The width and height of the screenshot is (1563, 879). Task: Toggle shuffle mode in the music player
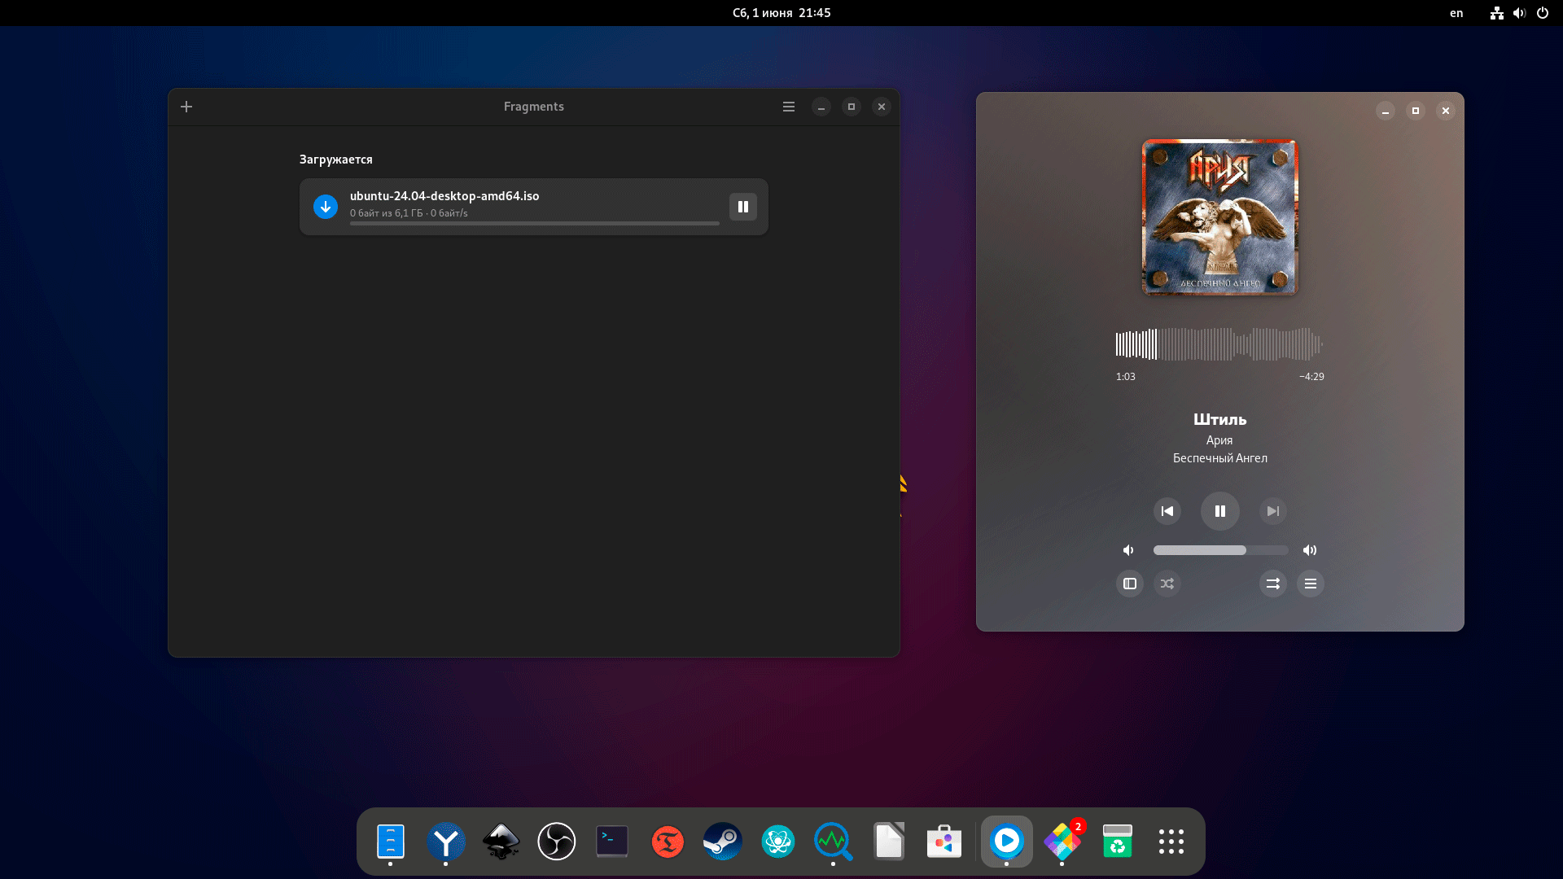(x=1167, y=584)
